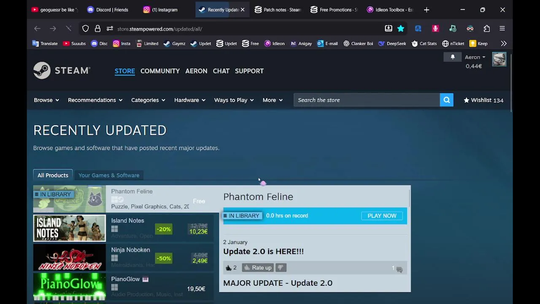Click the browser back arrow

(x=37, y=29)
